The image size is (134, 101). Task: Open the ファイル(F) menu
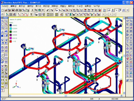[5, 6]
